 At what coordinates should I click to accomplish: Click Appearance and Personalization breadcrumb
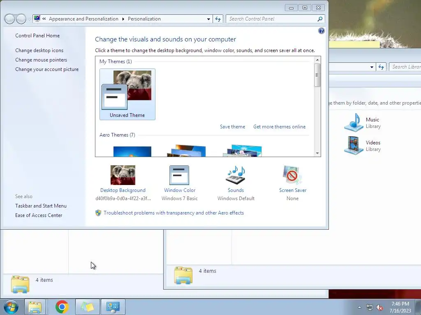pos(83,19)
